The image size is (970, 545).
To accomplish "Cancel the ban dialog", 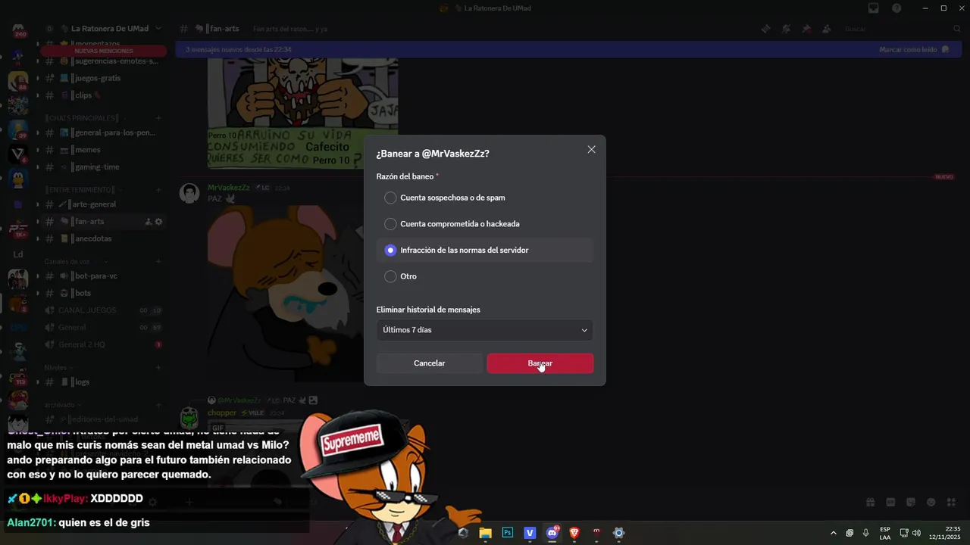I will (429, 363).
